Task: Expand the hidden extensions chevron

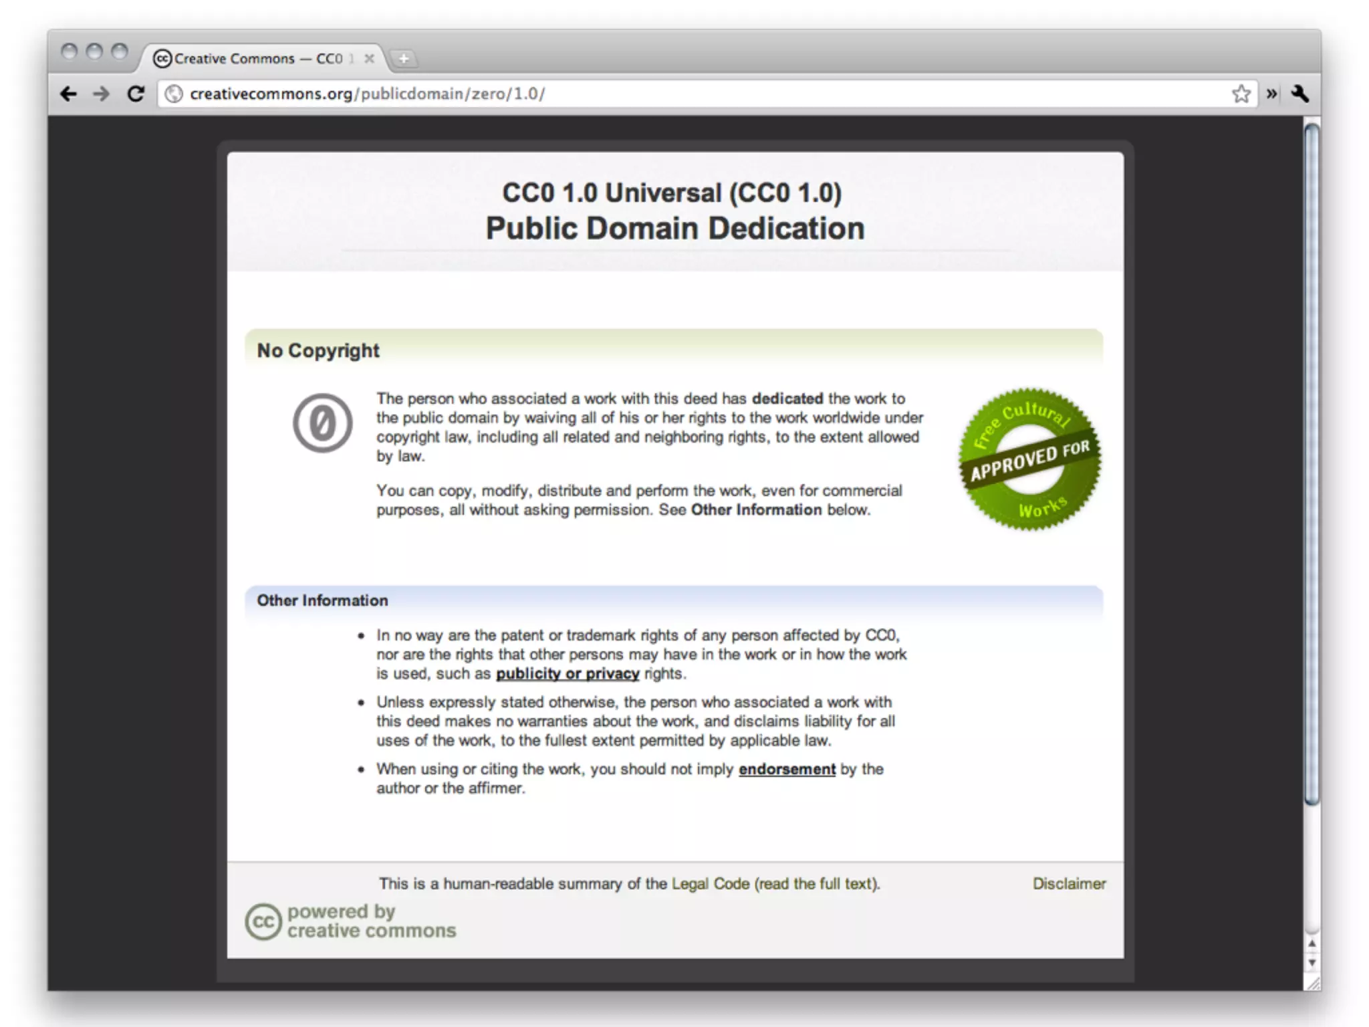Action: 1271,94
